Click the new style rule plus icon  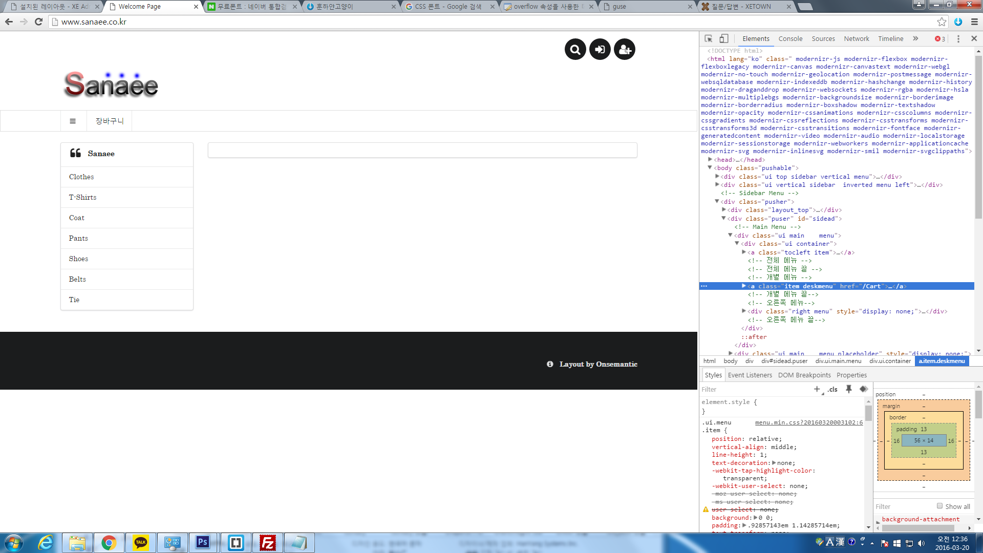tap(817, 389)
